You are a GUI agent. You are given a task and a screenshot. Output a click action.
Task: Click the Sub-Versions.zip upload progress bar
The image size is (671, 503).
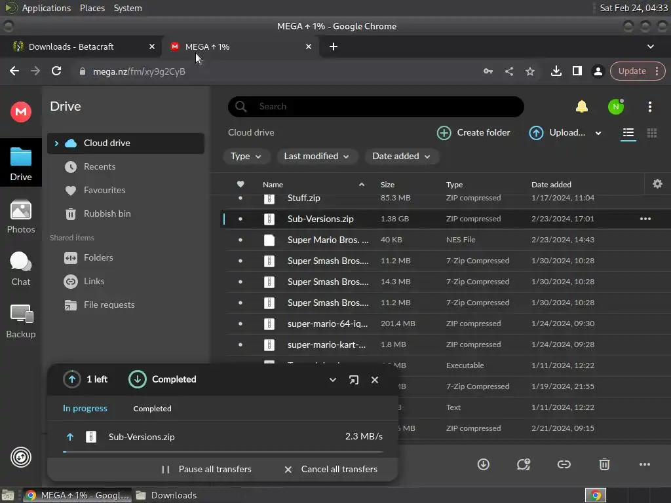pyautogui.click(x=223, y=452)
